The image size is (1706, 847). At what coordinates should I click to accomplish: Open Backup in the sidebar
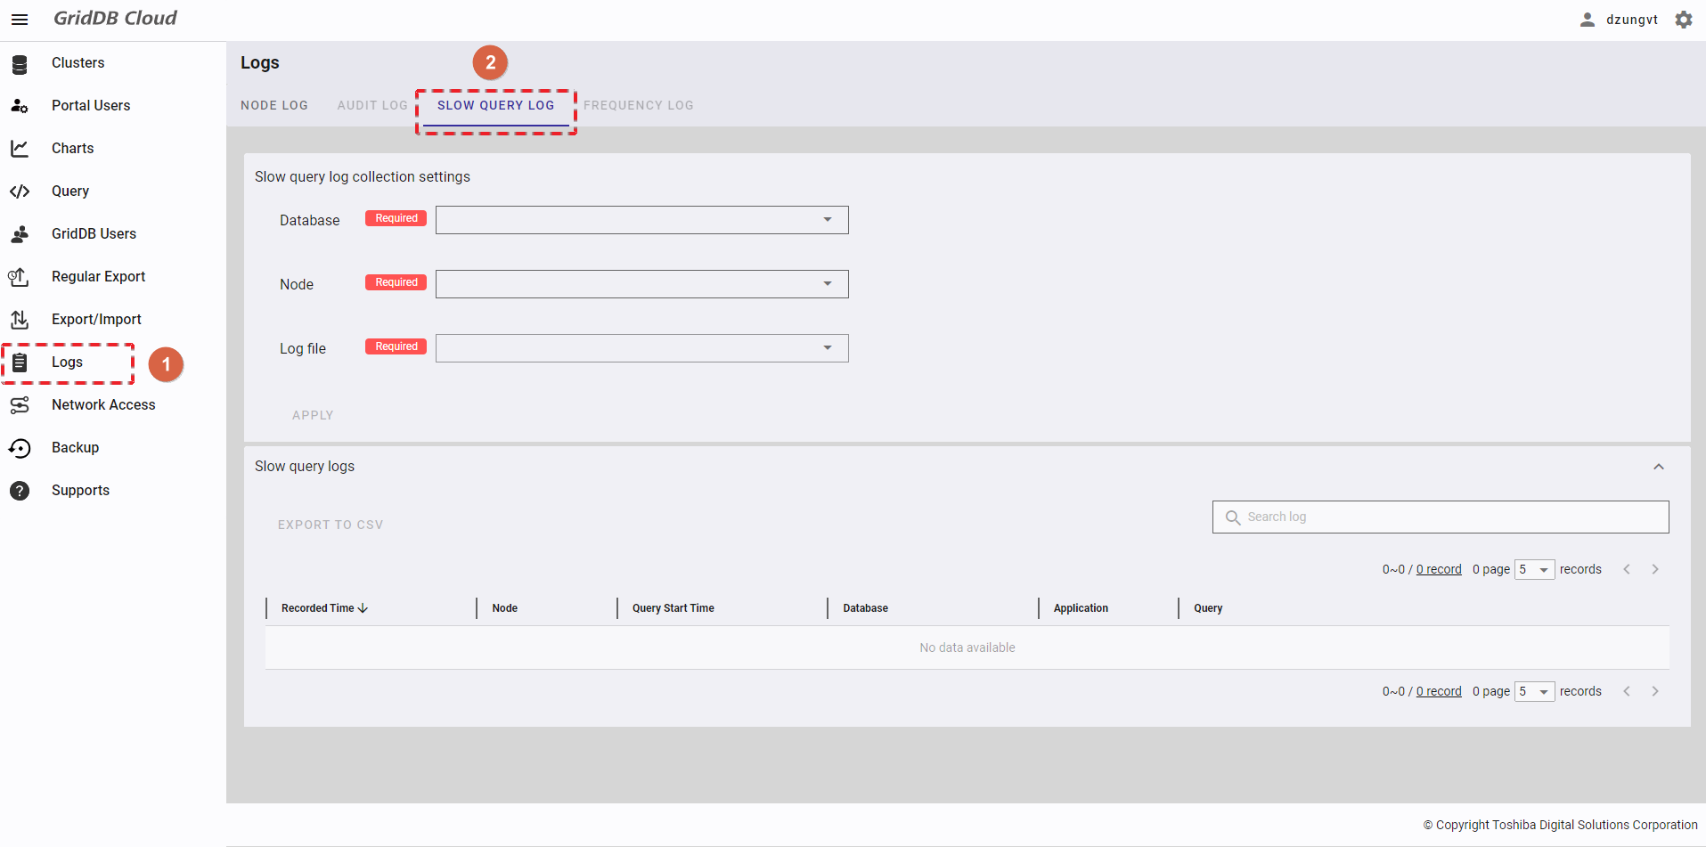coord(75,447)
